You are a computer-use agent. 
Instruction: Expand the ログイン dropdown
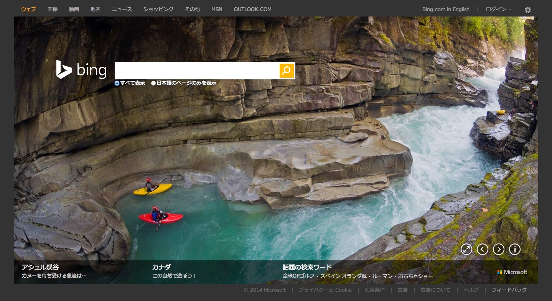[498, 10]
